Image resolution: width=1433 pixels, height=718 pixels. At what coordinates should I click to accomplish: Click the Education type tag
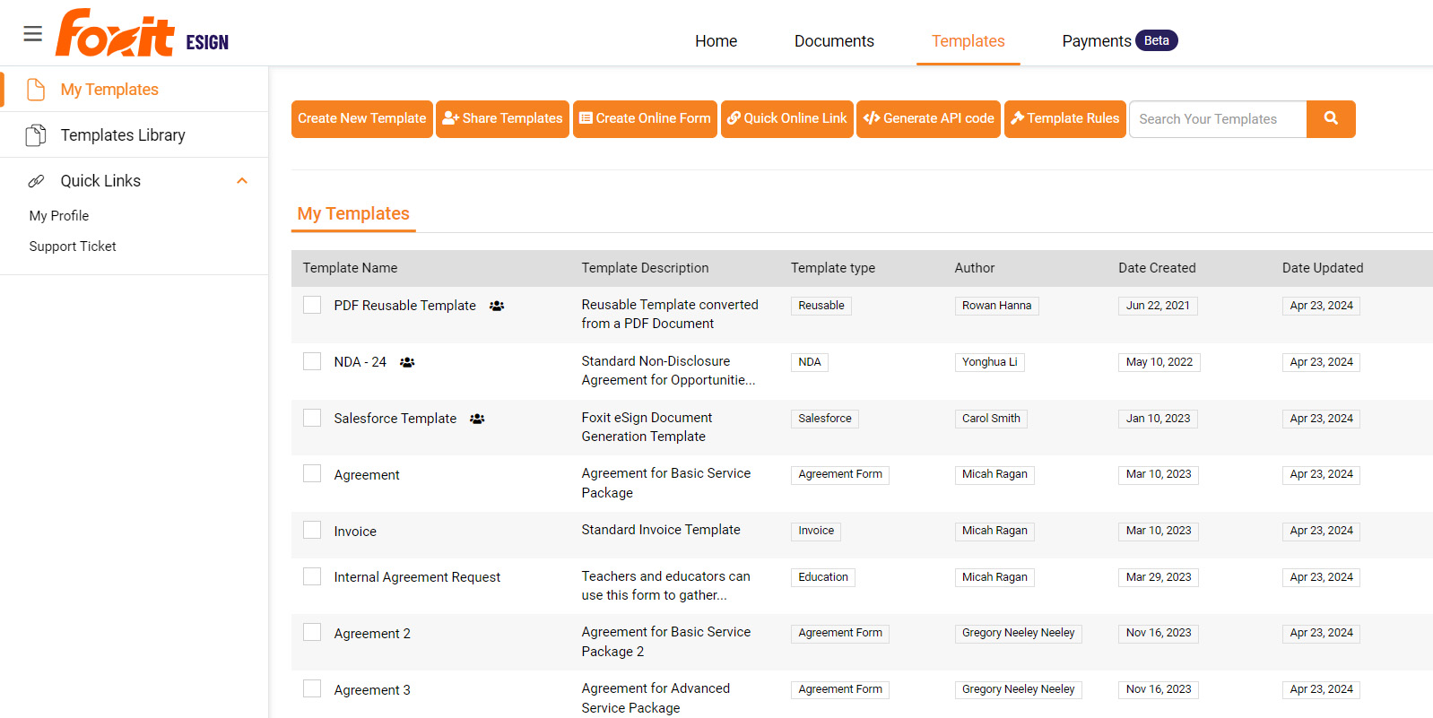(823, 577)
